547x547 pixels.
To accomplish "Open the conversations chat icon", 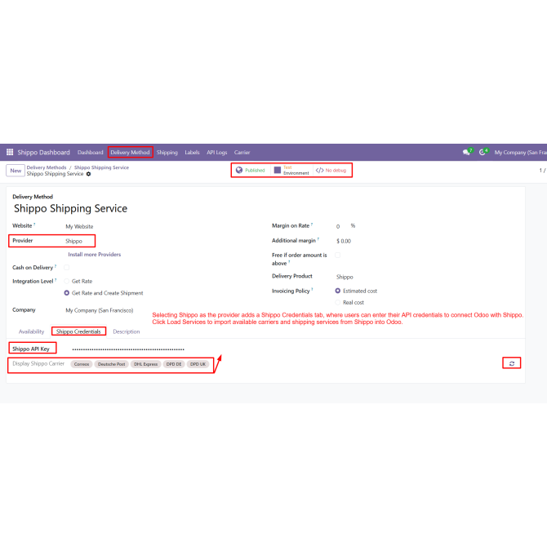I will tap(465, 152).
